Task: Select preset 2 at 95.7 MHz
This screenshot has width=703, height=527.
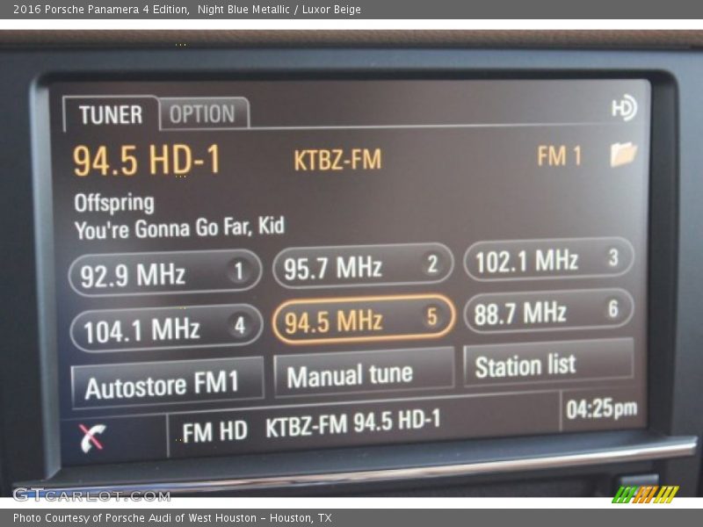Action: [x=363, y=266]
